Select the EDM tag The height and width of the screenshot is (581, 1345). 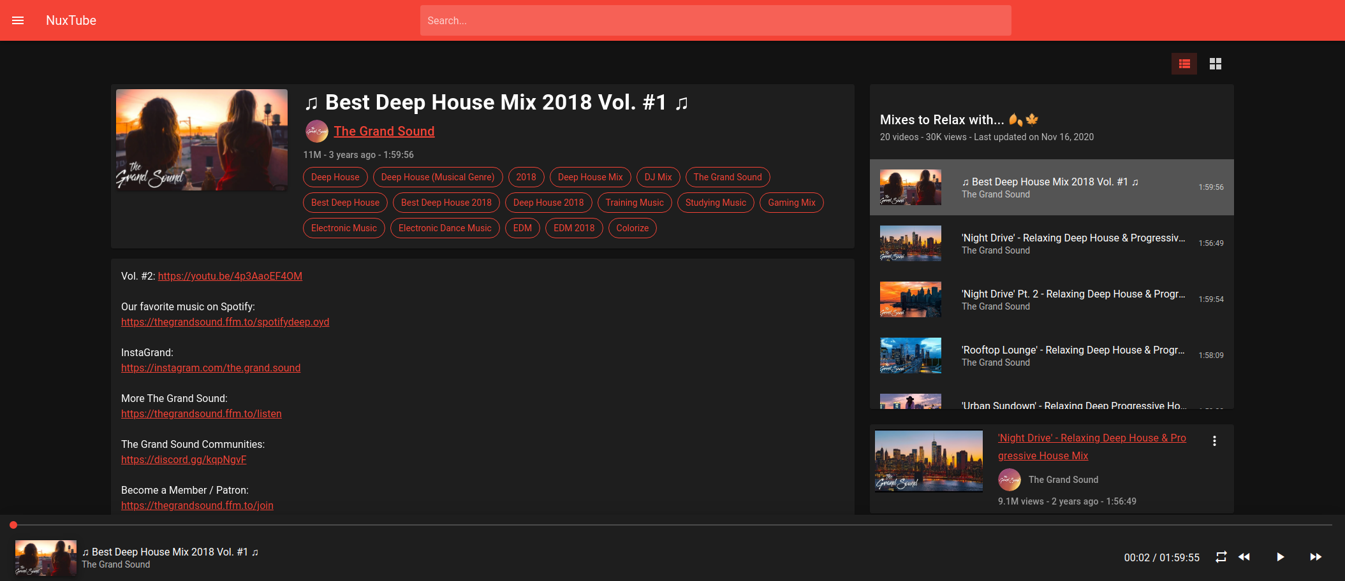pyautogui.click(x=522, y=228)
